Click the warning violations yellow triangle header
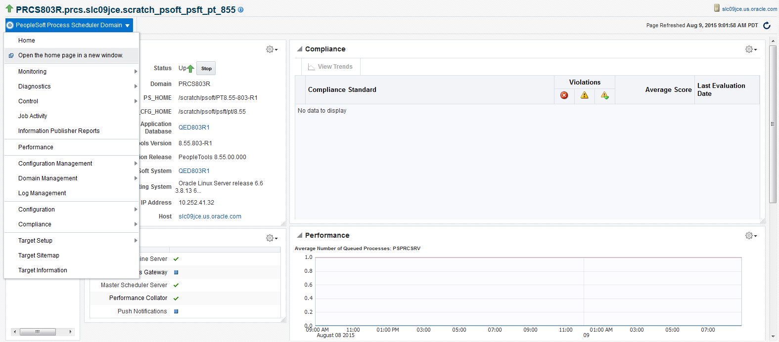Image resolution: width=779 pixels, height=342 pixels. pos(585,95)
